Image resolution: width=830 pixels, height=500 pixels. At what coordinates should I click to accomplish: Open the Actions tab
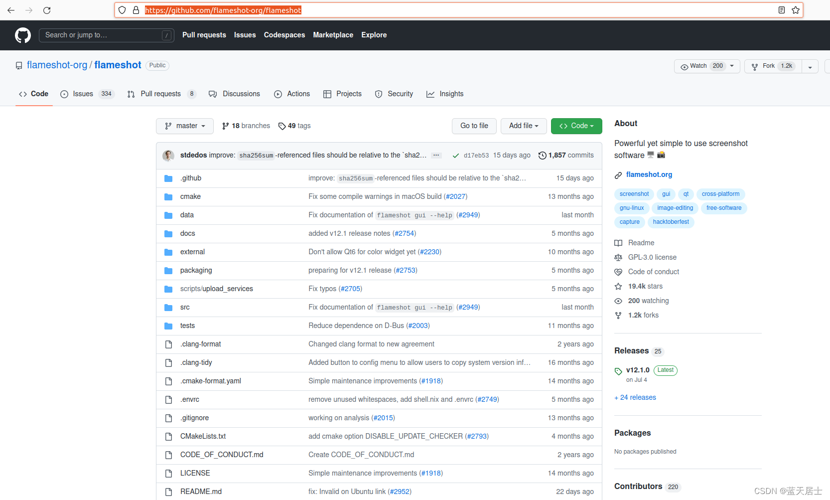click(292, 94)
